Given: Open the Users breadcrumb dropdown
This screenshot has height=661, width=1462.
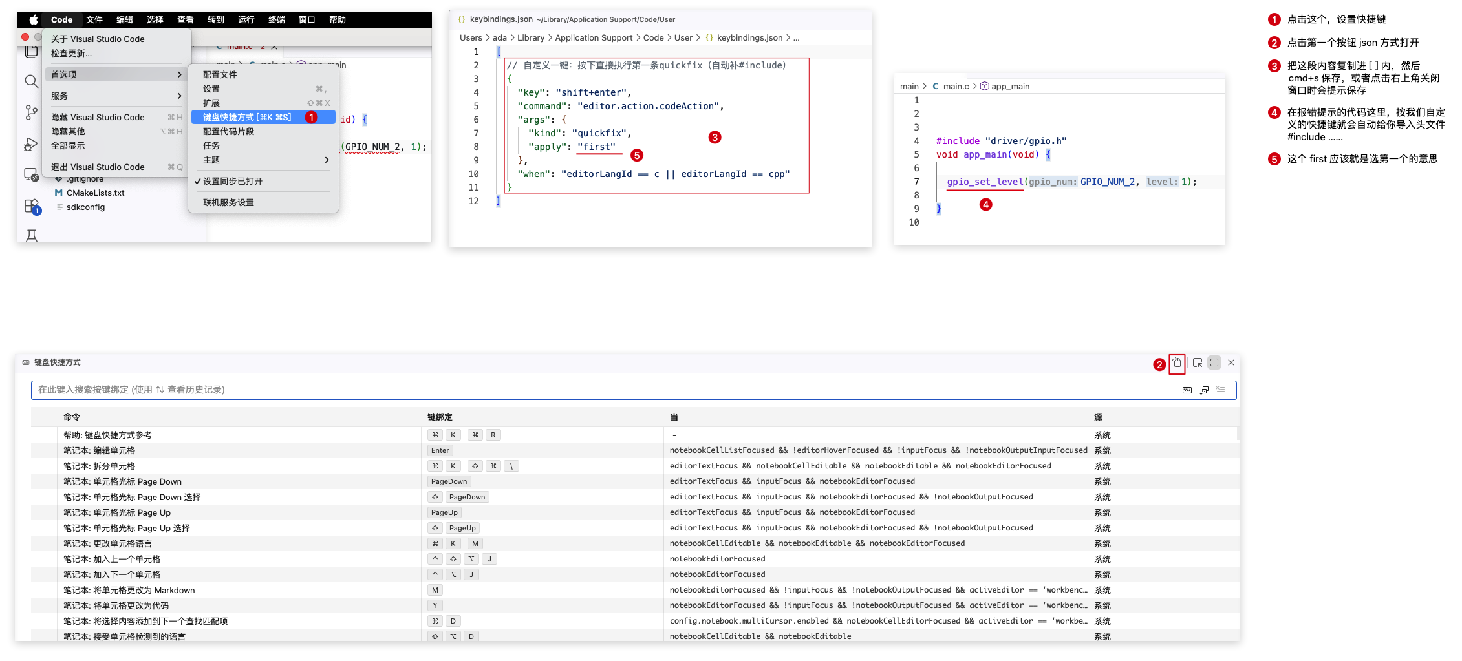Looking at the screenshot, I should pyautogui.click(x=471, y=38).
